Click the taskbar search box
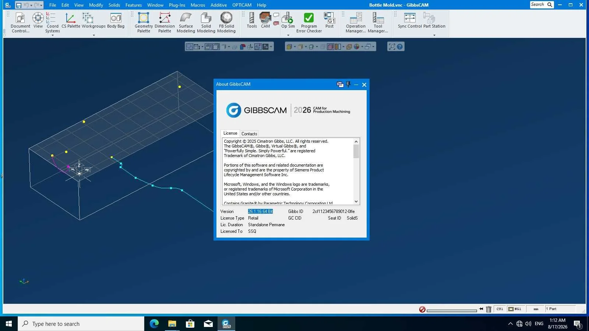The height and width of the screenshot is (331, 589). (x=81, y=324)
